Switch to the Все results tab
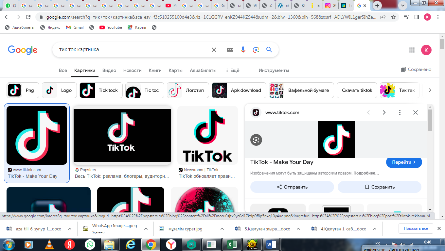445x251 pixels. 63,70
